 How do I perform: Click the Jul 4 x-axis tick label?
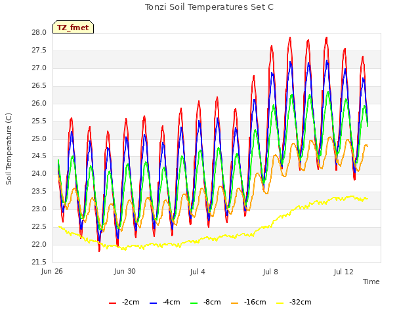198,272
